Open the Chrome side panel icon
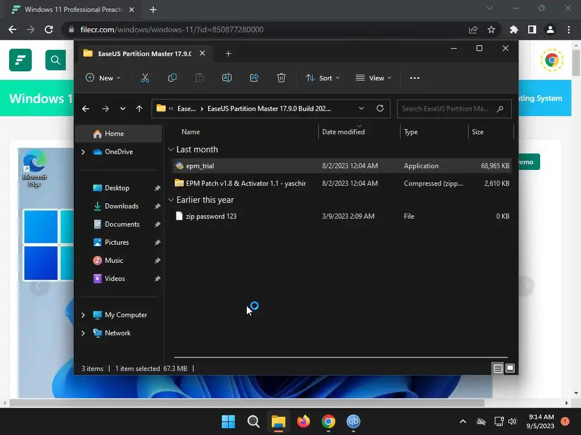Viewport: 581px width, 435px height. pyautogui.click(x=532, y=29)
